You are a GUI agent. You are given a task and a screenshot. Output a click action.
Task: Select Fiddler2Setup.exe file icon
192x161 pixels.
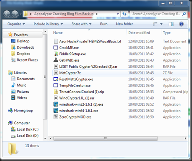pos(56,54)
